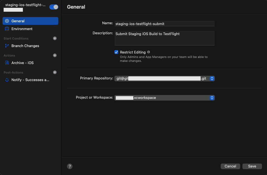Viewport: 267px width, 175px height.
Task: Toggle the workflow enabled switch
Action: click(x=54, y=7)
